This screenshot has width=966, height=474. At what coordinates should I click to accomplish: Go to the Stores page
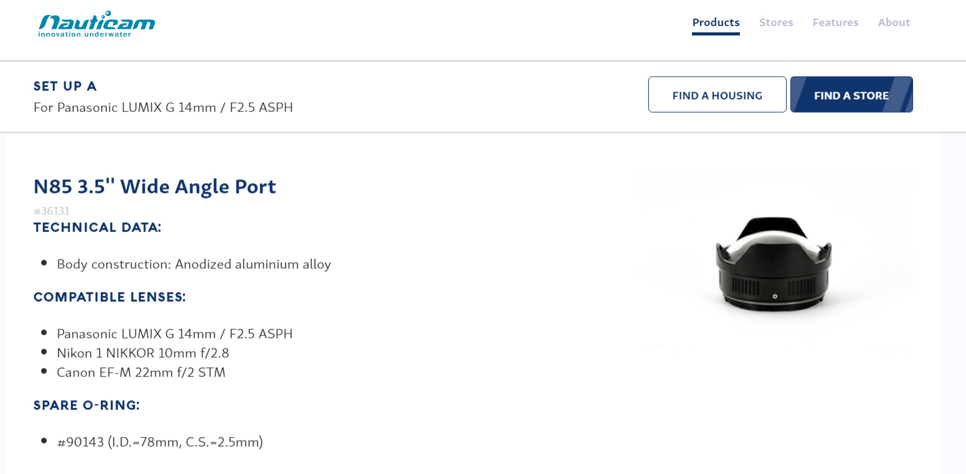point(776,22)
